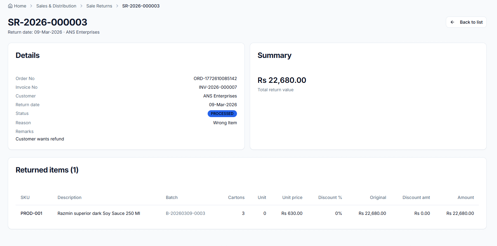
Task: Open the Sale Returns breadcrumb link
Action: [x=99, y=6]
